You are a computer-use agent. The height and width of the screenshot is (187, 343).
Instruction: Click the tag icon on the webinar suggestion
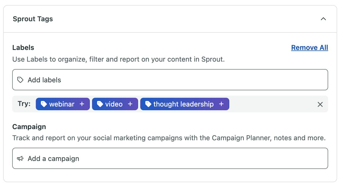coord(44,104)
